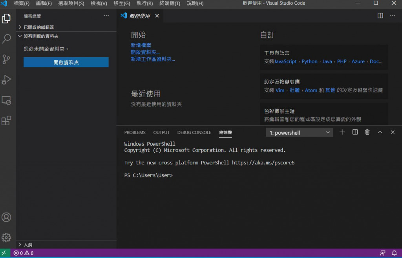Click the 設定及按鍵對應 card heading
The height and width of the screenshot is (258, 402).
[x=282, y=82]
